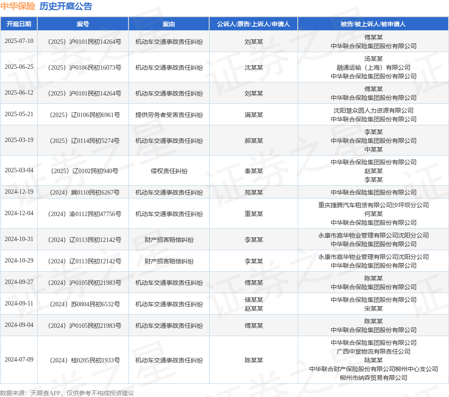Click defendant 中某某
Viewport: 449px width, 397px height.
374,149
